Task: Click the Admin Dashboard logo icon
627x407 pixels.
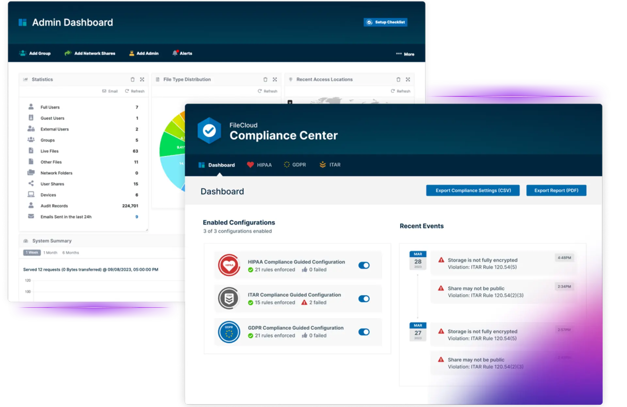Action: pyautogui.click(x=23, y=22)
